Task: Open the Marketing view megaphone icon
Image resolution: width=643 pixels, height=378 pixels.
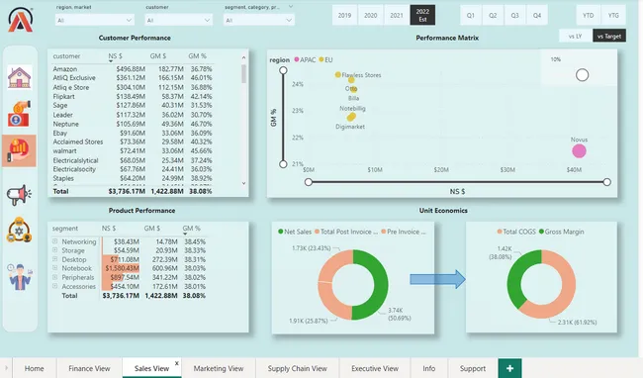Action: point(19,194)
